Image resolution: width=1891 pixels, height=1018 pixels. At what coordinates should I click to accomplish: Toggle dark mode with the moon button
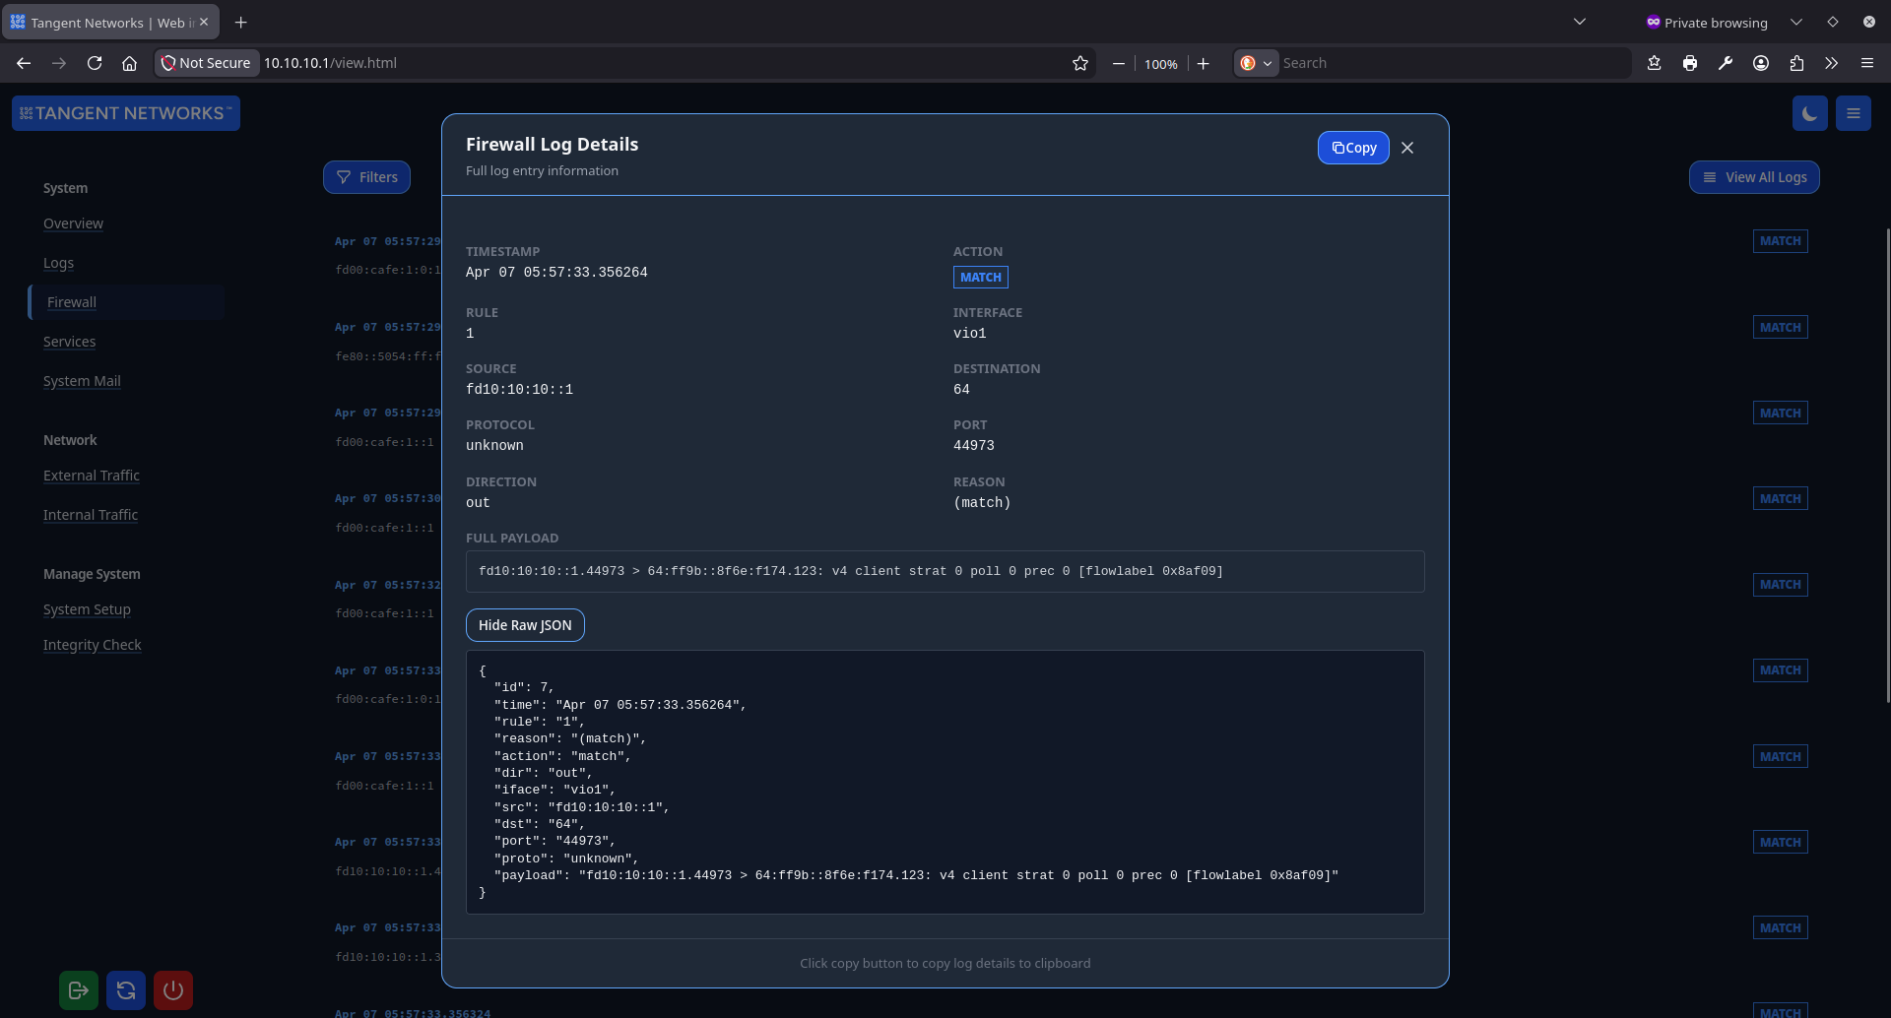click(1810, 112)
